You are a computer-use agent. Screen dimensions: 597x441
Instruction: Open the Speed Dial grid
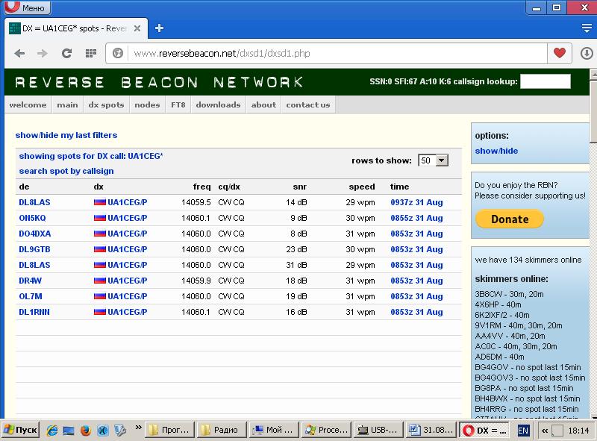pyautogui.click(x=90, y=53)
